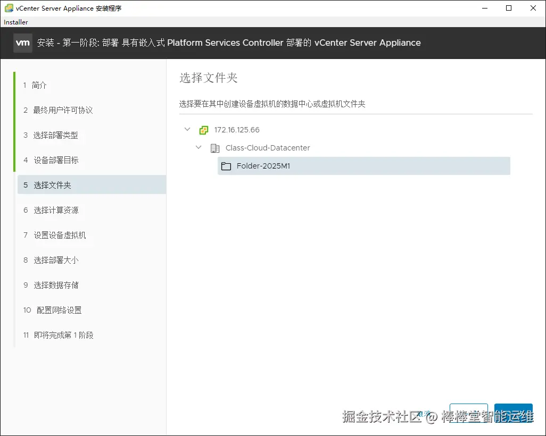Click step 7 设置设备虚拟机
Image resolution: width=546 pixels, height=436 pixels.
55,235
